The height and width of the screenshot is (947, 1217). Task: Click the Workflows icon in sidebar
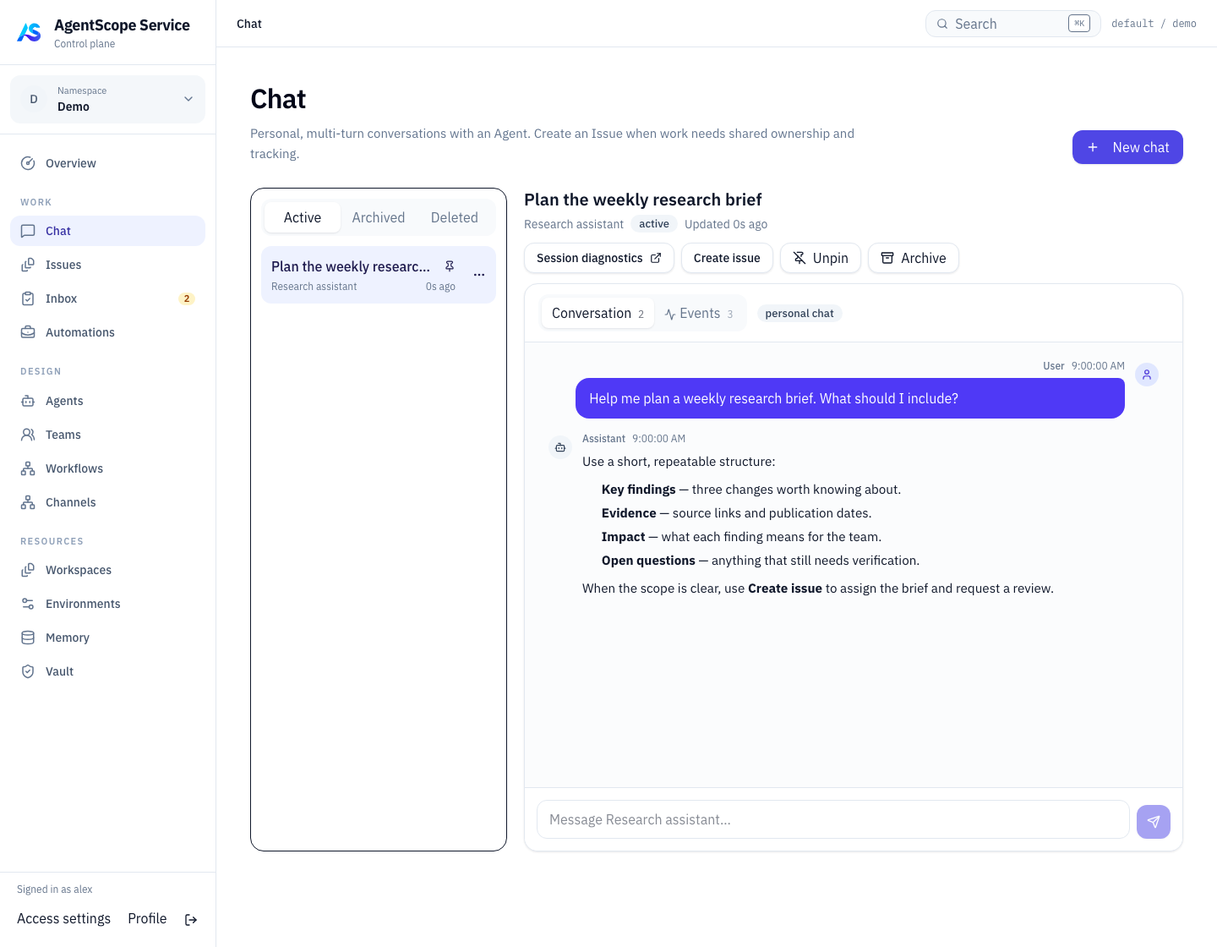point(28,468)
